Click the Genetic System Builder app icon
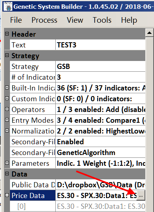 tap(8, 6)
